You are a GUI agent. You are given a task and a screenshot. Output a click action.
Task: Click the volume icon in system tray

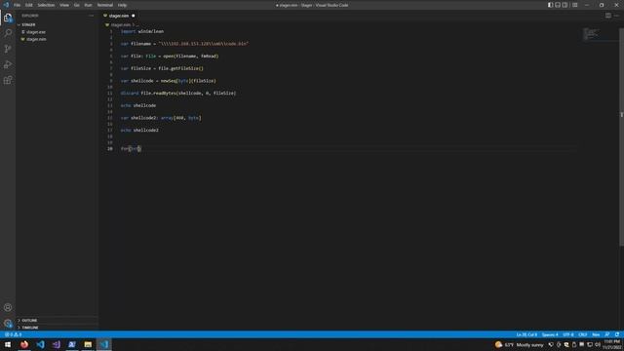pos(598,344)
